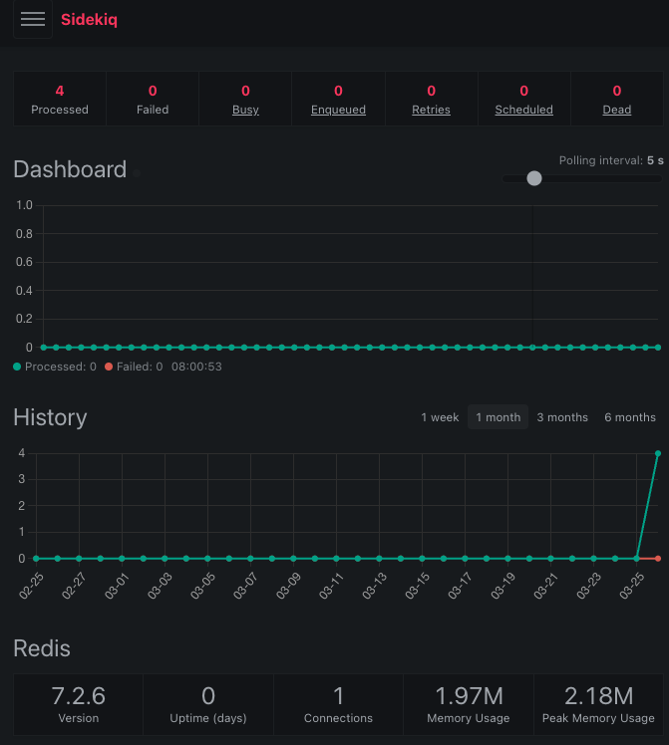Select the 1 week history range

click(x=440, y=417)
